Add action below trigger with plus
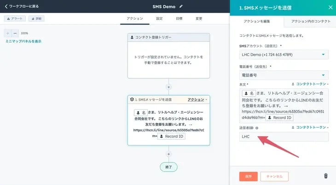The width and height of the screenshot is (336, 185). [x=168, y=87]
